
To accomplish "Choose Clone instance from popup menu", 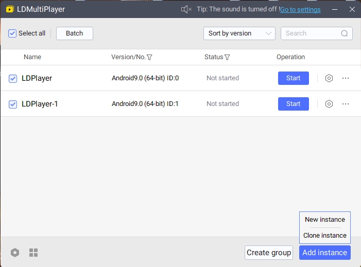I will (325, 235).
